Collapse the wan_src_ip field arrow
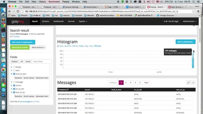203x114 pixels. 11,92
